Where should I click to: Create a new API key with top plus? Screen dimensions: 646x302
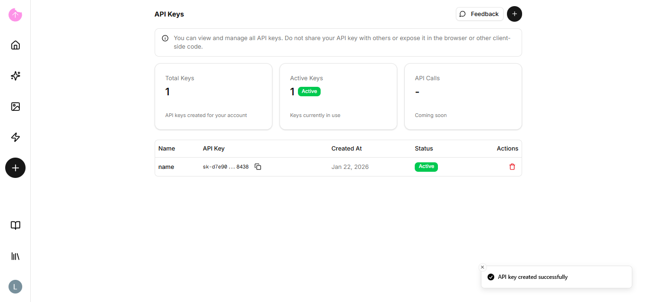515,14
